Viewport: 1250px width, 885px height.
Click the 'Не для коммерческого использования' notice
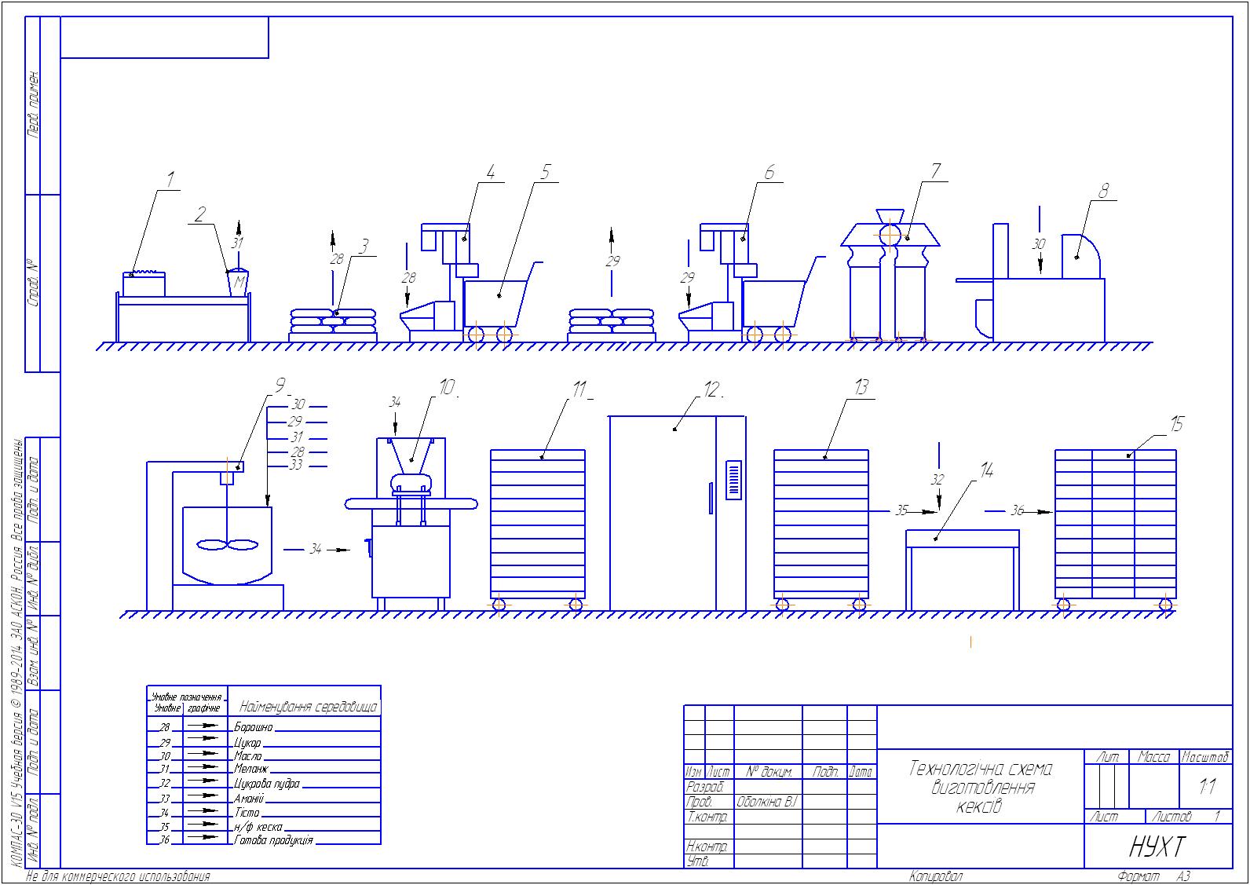[x=119, y=876]
